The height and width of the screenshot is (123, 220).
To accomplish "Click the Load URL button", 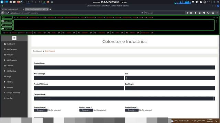I will (7, 21).
